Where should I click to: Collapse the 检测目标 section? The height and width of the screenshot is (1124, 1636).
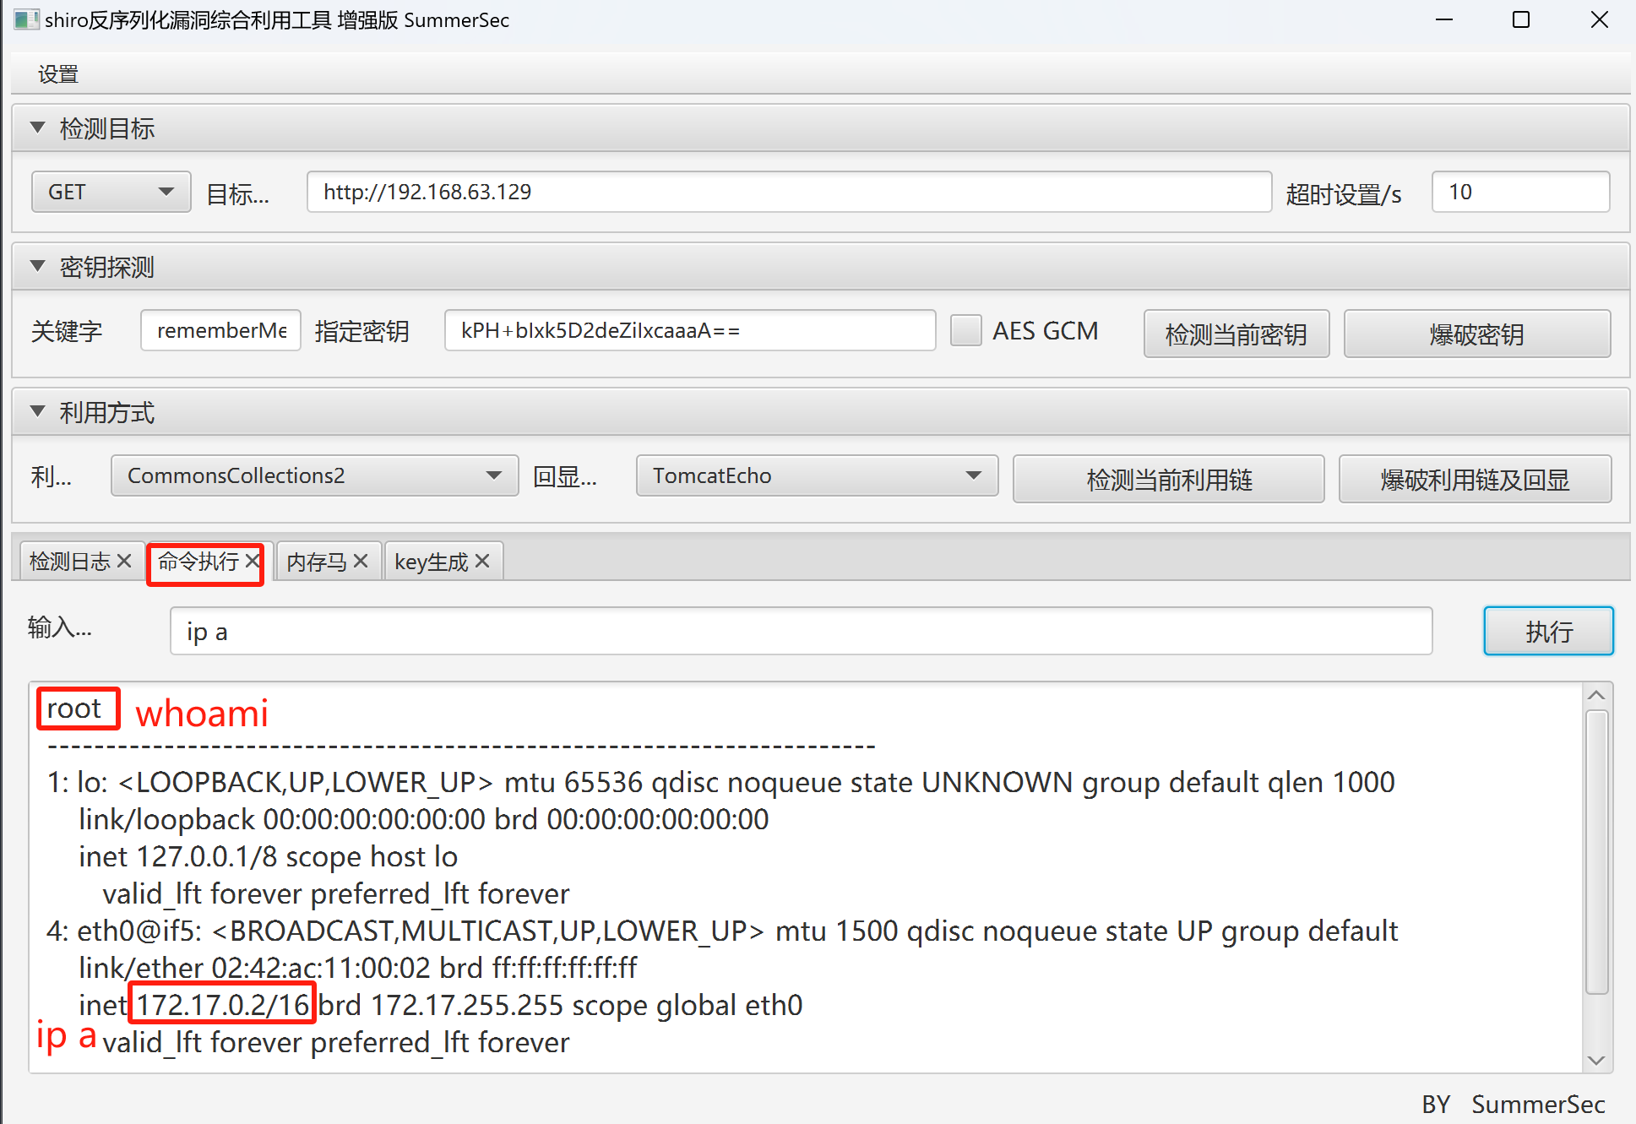[x=37, y=128]
